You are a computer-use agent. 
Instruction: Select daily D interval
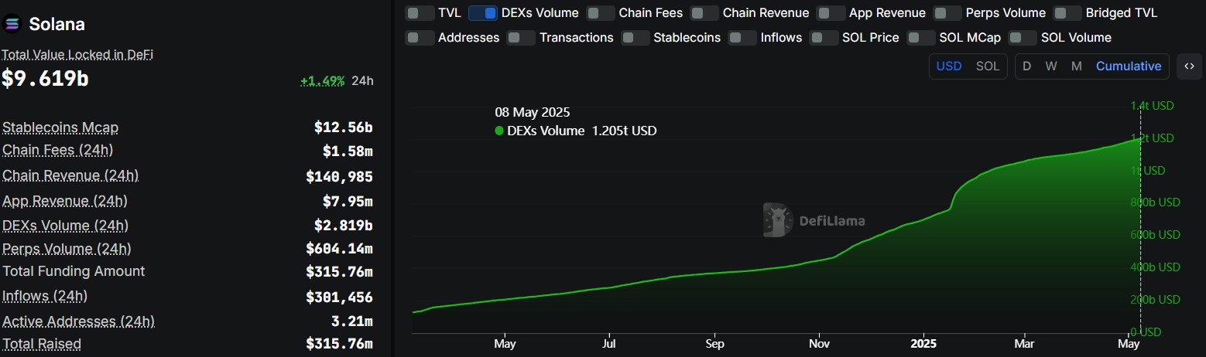pos(1026,66)
